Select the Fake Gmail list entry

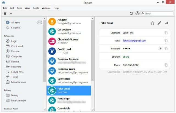point(69,91)
